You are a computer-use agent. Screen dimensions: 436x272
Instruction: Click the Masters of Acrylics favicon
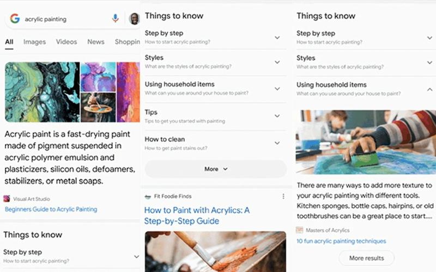tap(299, 230)
